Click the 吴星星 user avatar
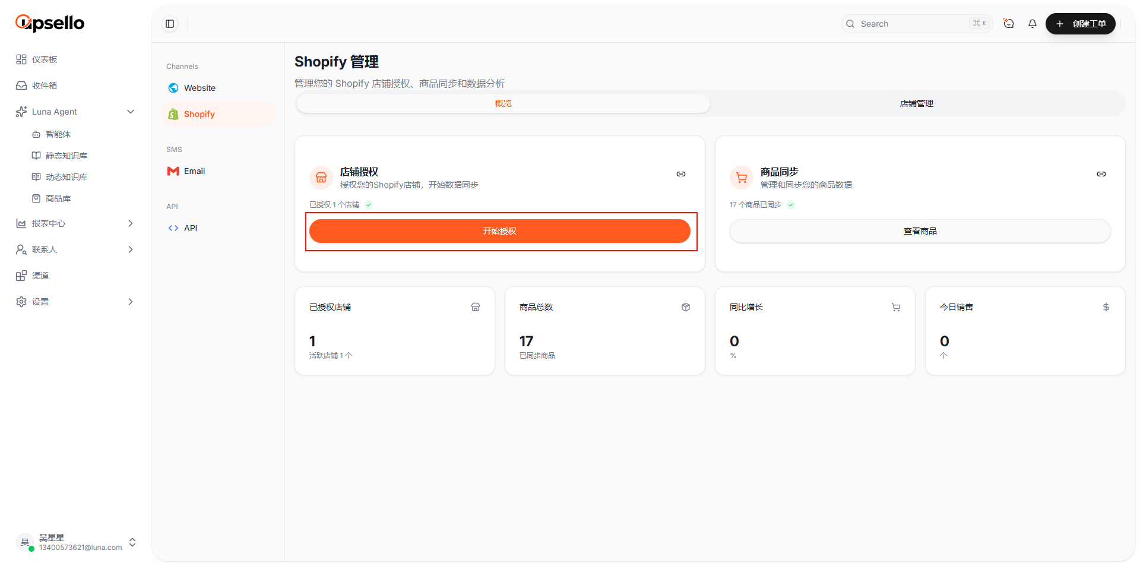The image size is (1140, 566). (25, 542)
